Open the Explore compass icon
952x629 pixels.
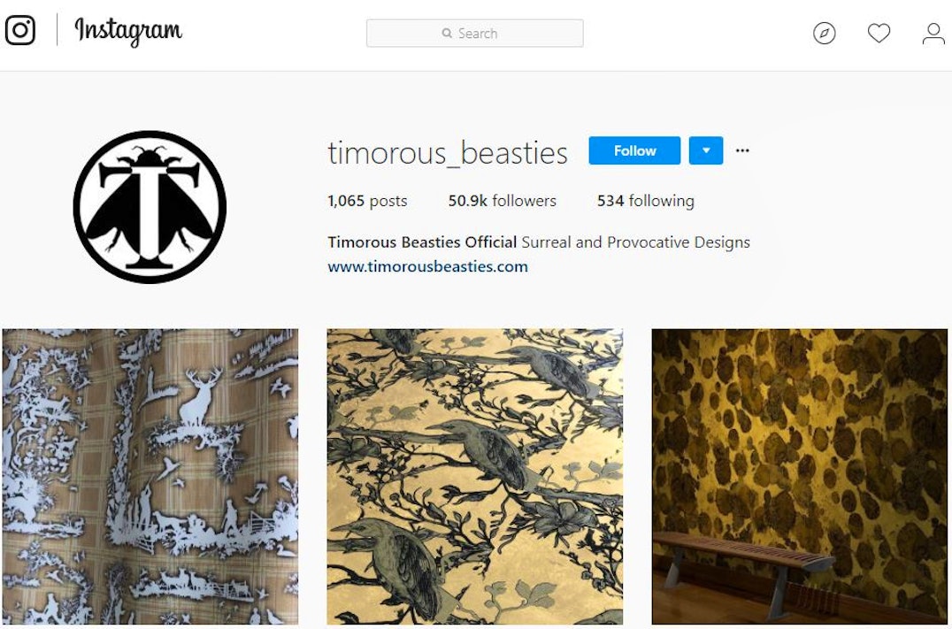[824, 33]
